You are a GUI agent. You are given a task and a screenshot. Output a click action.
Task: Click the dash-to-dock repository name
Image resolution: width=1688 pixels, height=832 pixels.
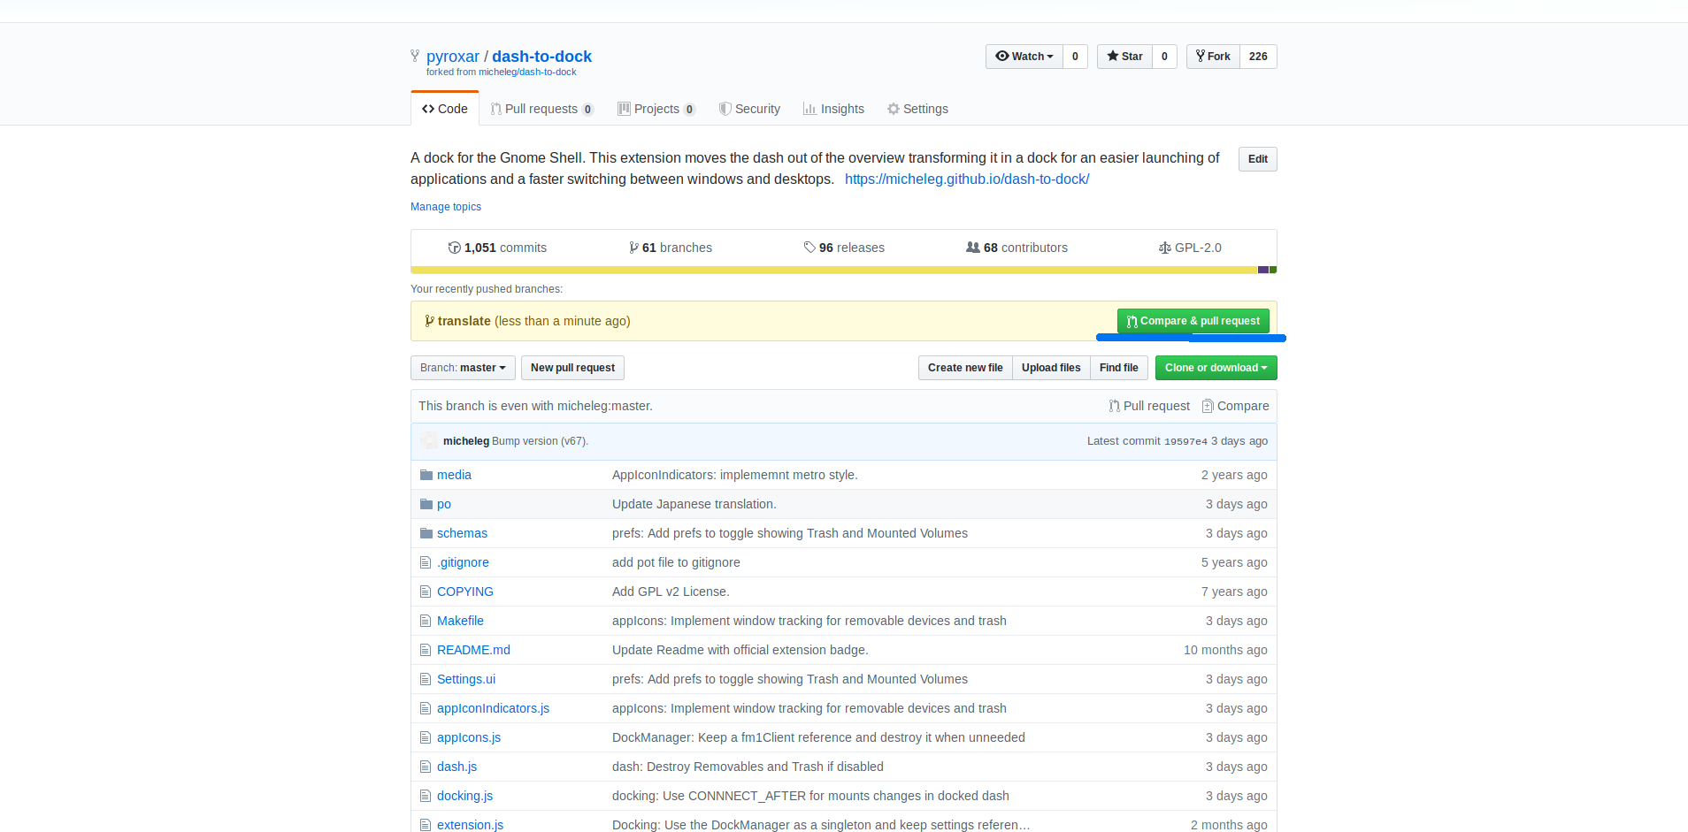(541, 57)
